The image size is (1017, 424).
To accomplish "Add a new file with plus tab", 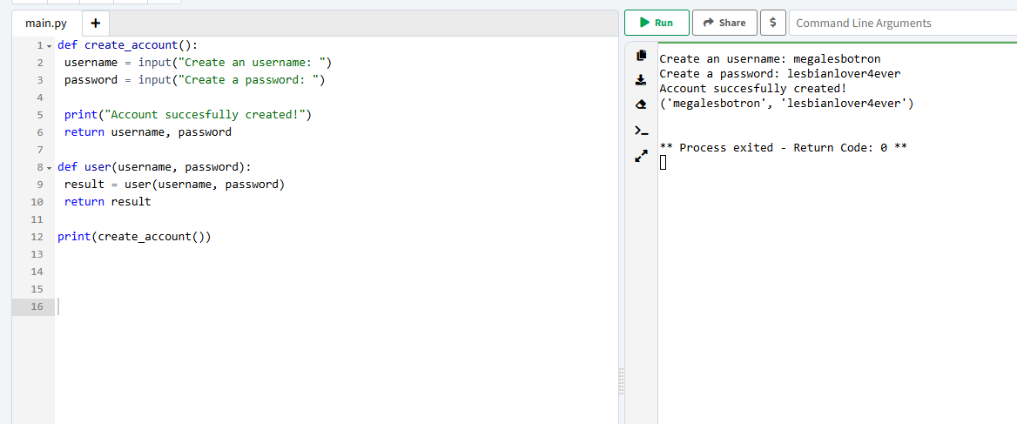I will click(96, 24).
